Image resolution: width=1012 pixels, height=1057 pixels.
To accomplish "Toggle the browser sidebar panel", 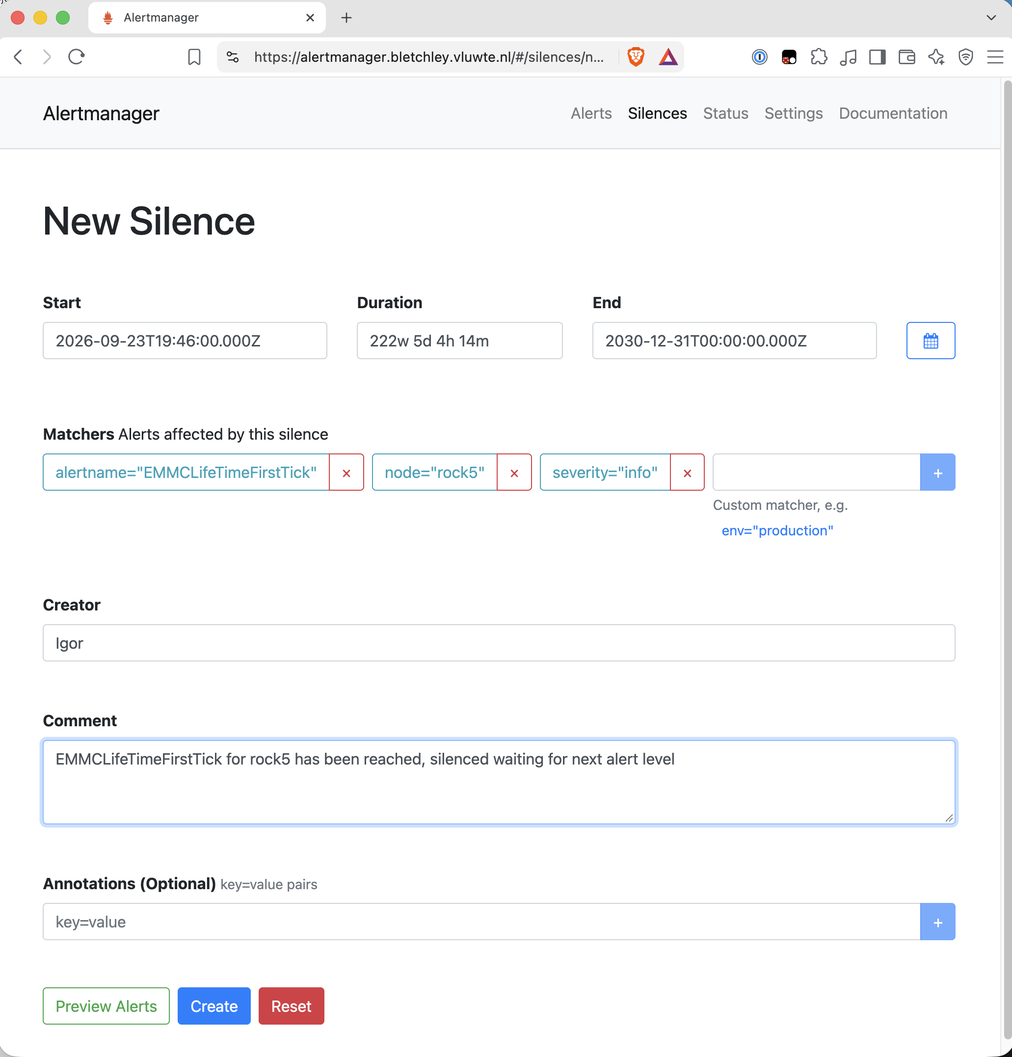I will [877, 56].
